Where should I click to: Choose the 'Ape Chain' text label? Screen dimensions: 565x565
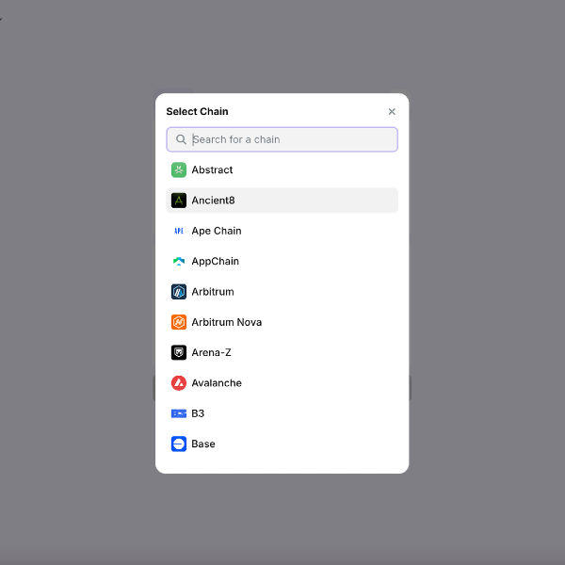pyautogui.click(x=217, y=231)
